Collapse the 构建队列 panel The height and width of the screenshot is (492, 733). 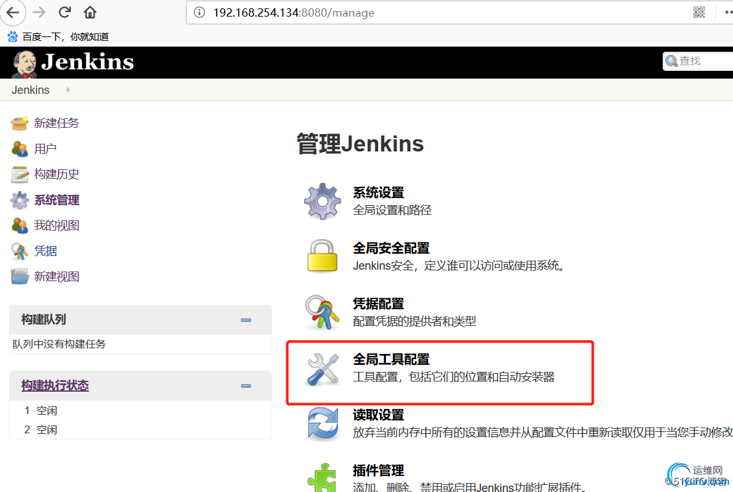point(246,320)
